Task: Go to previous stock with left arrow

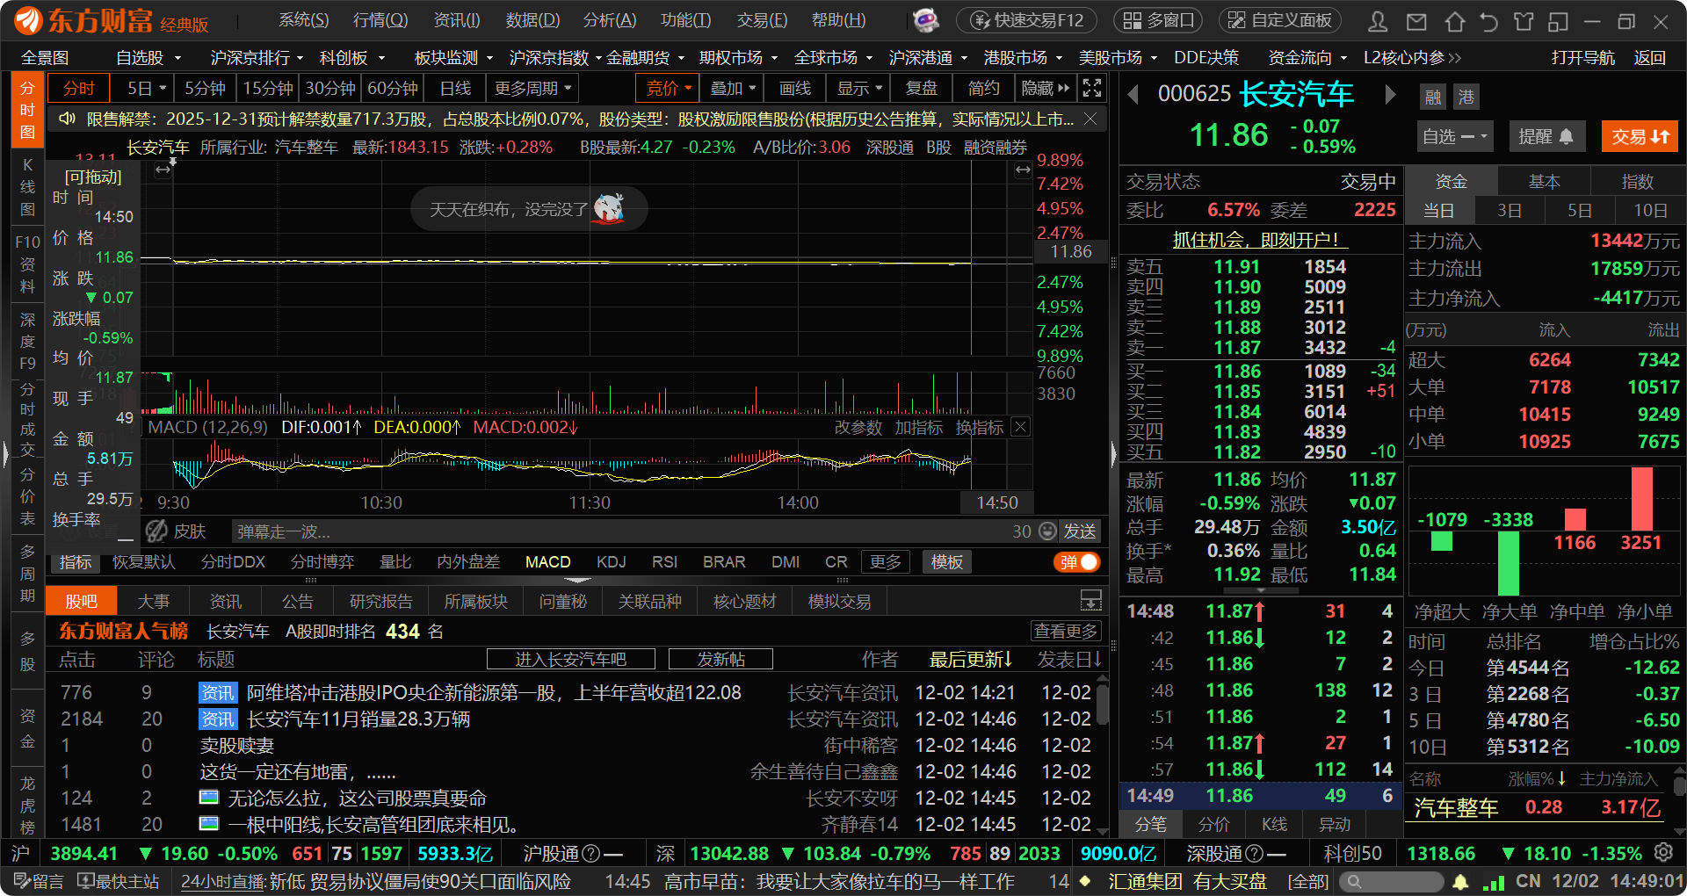Action: pyautogui.click(x=1133, y=94)
